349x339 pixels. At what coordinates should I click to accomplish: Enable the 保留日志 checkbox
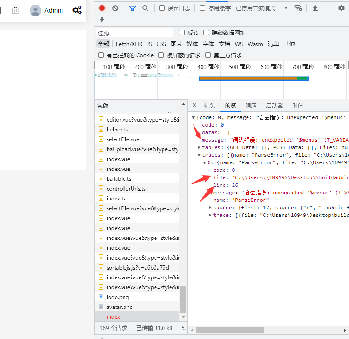tap(162, 8)
